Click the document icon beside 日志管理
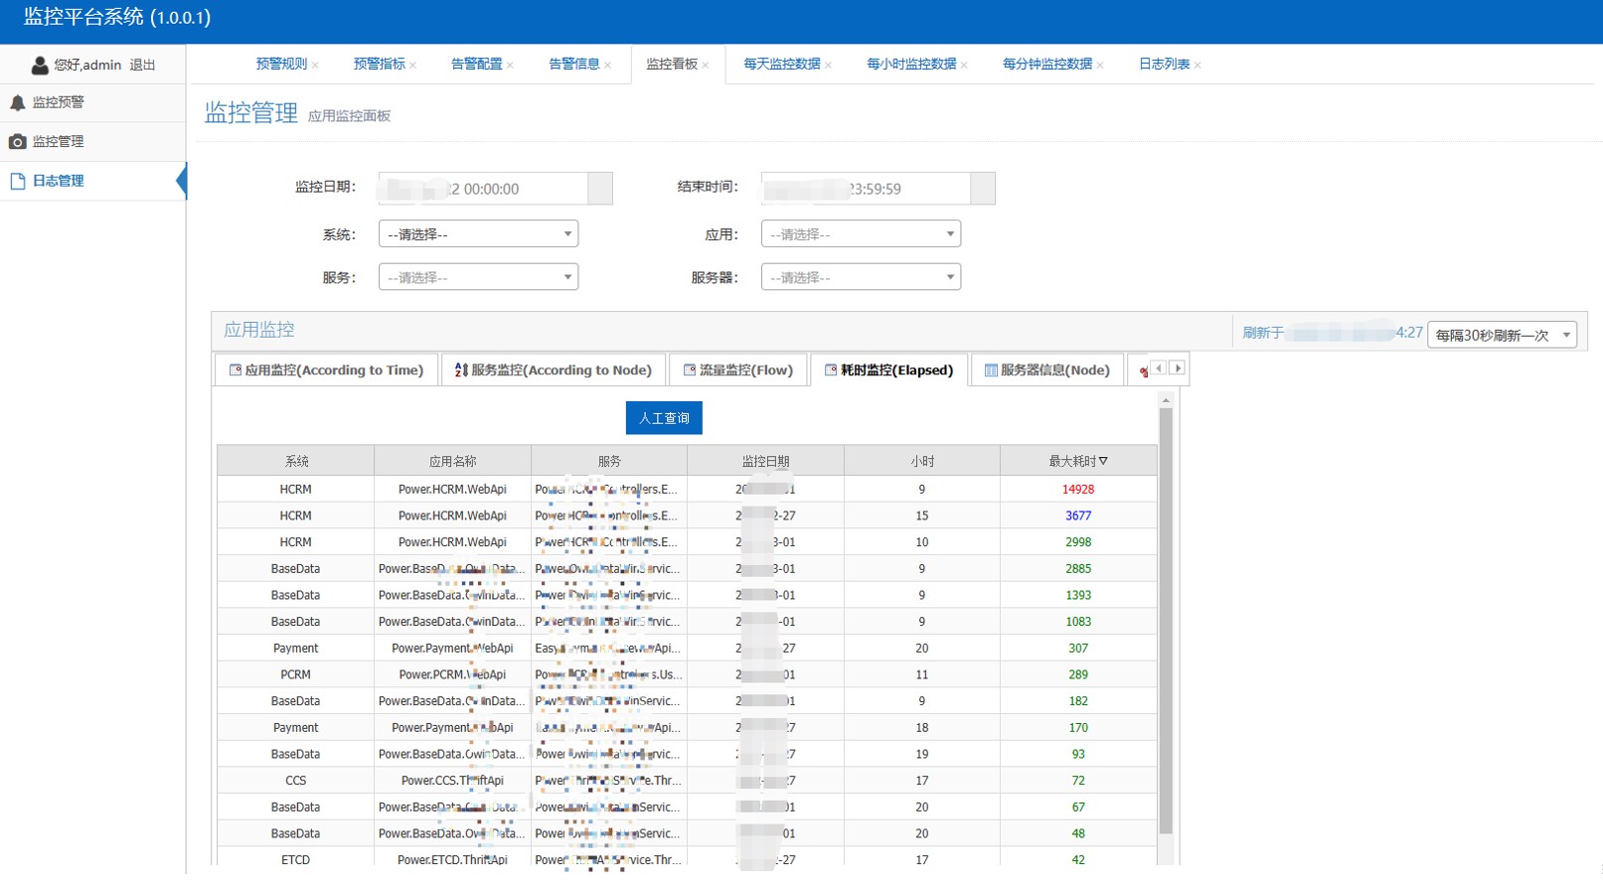This screenshot has width=1603, height=880. click(x=18, y=181)
